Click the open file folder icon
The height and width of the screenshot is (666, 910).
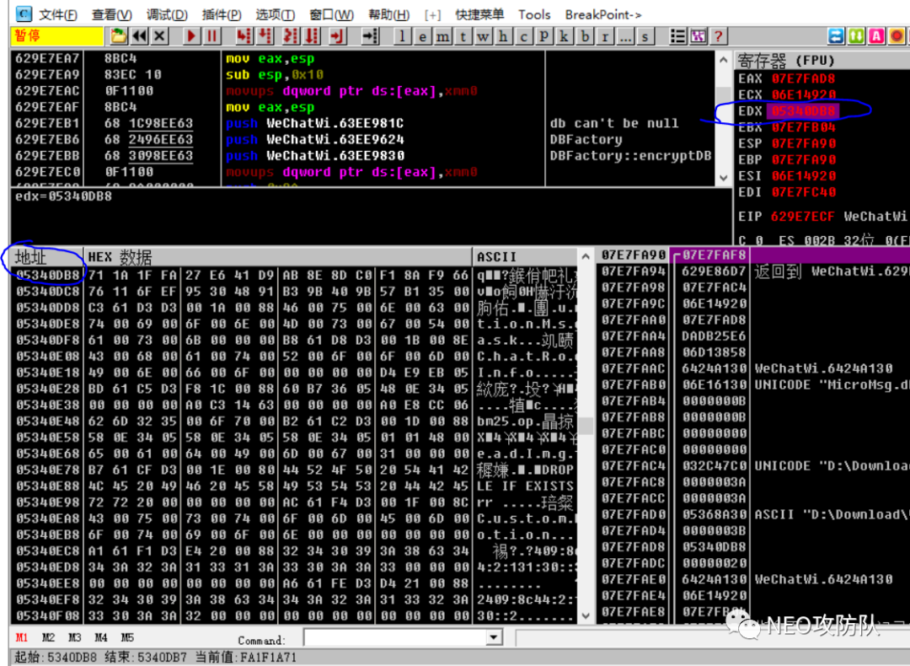tap(119, 36)
